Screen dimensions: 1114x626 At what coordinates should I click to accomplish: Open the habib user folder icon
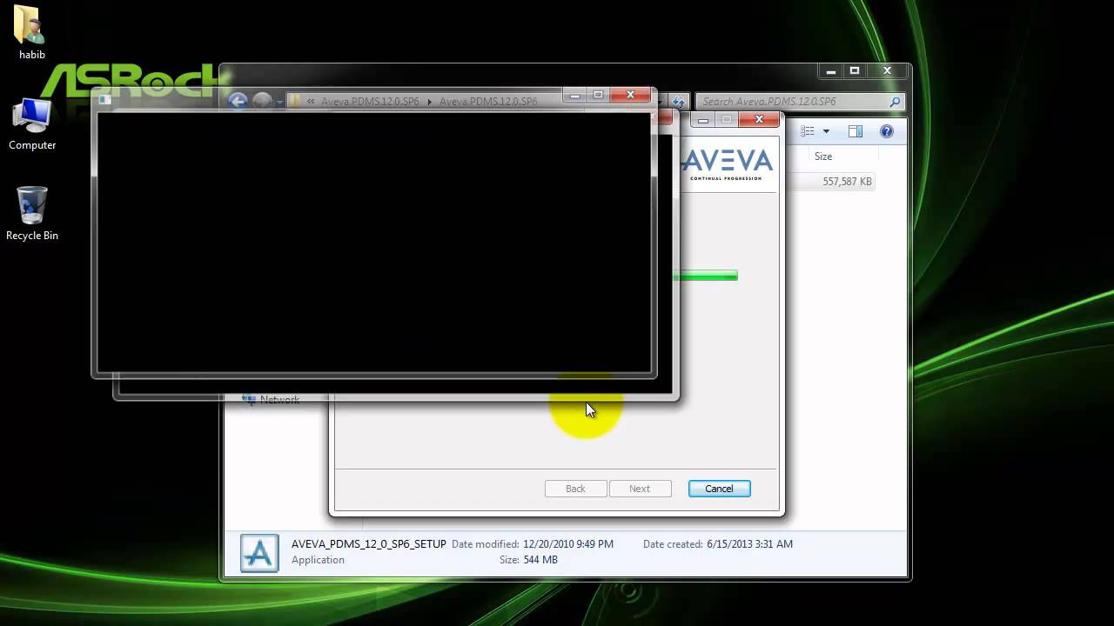31,32
